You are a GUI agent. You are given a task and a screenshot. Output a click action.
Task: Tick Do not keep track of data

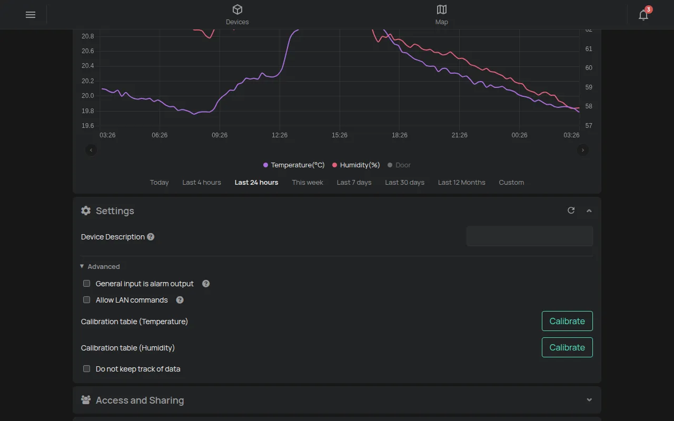(x=87, y=369)
